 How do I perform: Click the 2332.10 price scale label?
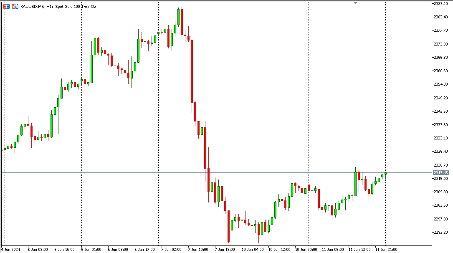(441, 138)
